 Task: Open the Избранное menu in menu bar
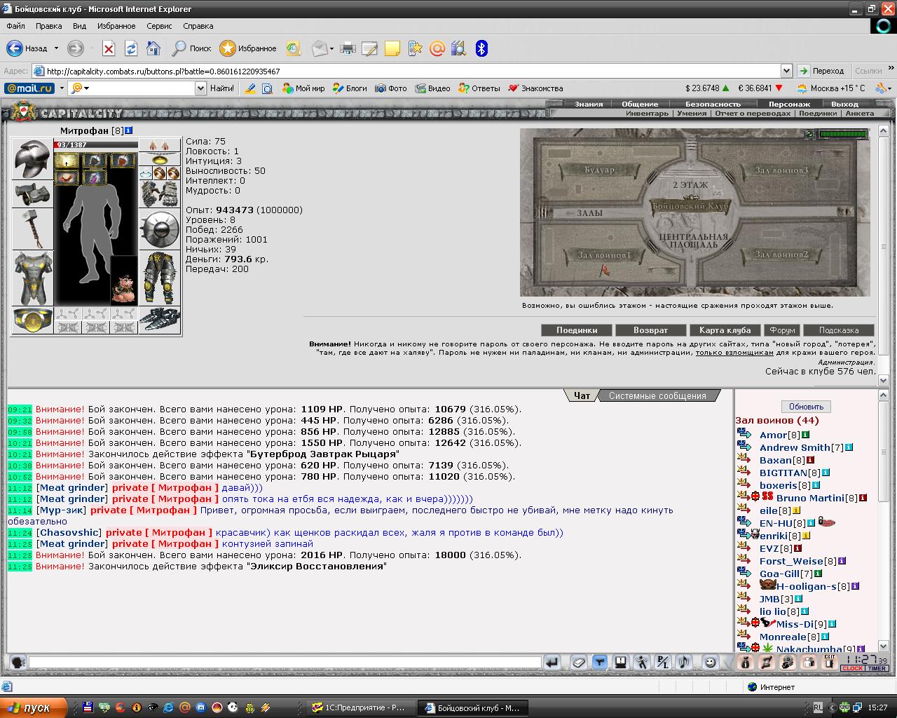pos(116,26)
